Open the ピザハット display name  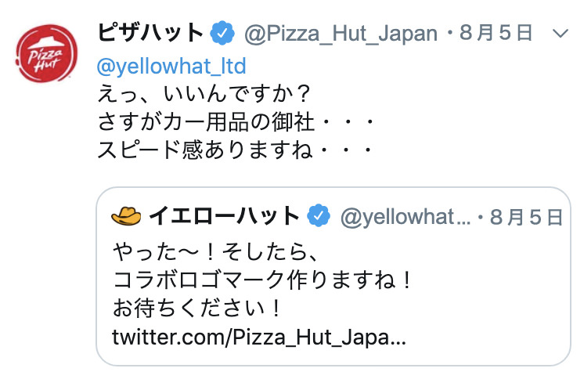click(x=150, y=33)
